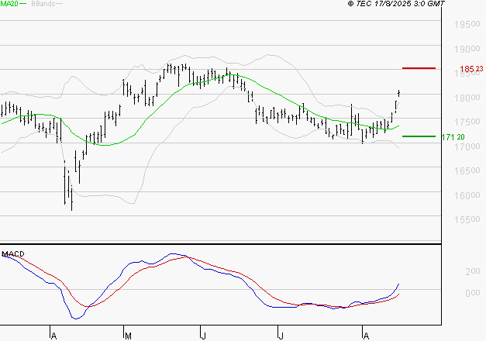486x341 pixels.
Task: Click the 17500 price axis label
Action: (x=467, y=122)
